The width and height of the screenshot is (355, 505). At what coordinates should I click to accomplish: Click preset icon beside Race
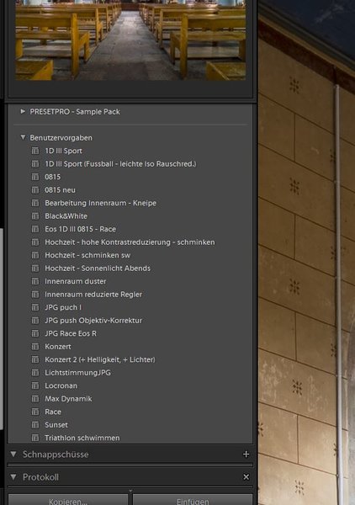click(35, 412)
